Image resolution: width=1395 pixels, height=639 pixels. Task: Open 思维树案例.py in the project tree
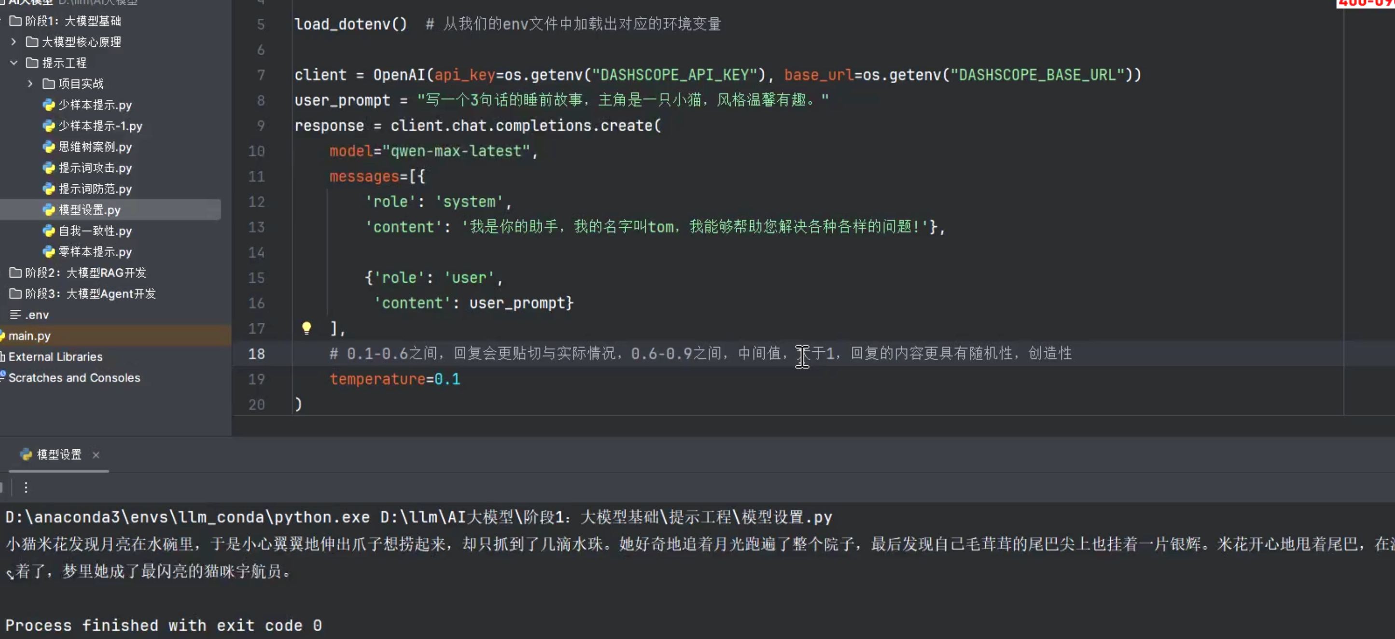click(95, 147)
